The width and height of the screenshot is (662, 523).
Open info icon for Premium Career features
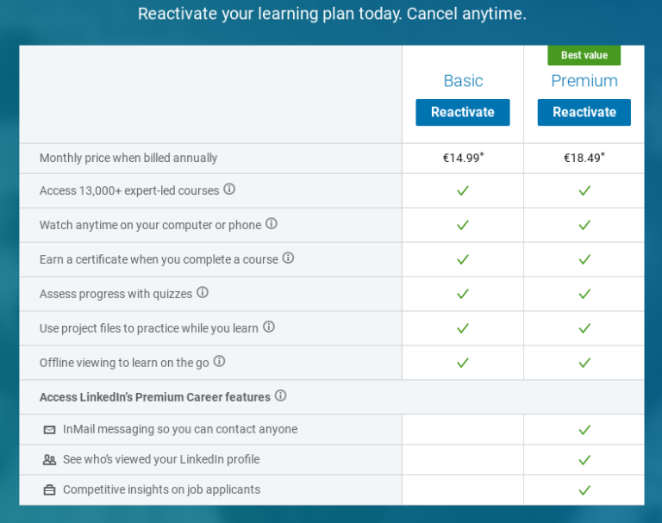pyautogui.click(x=280, y=396)
